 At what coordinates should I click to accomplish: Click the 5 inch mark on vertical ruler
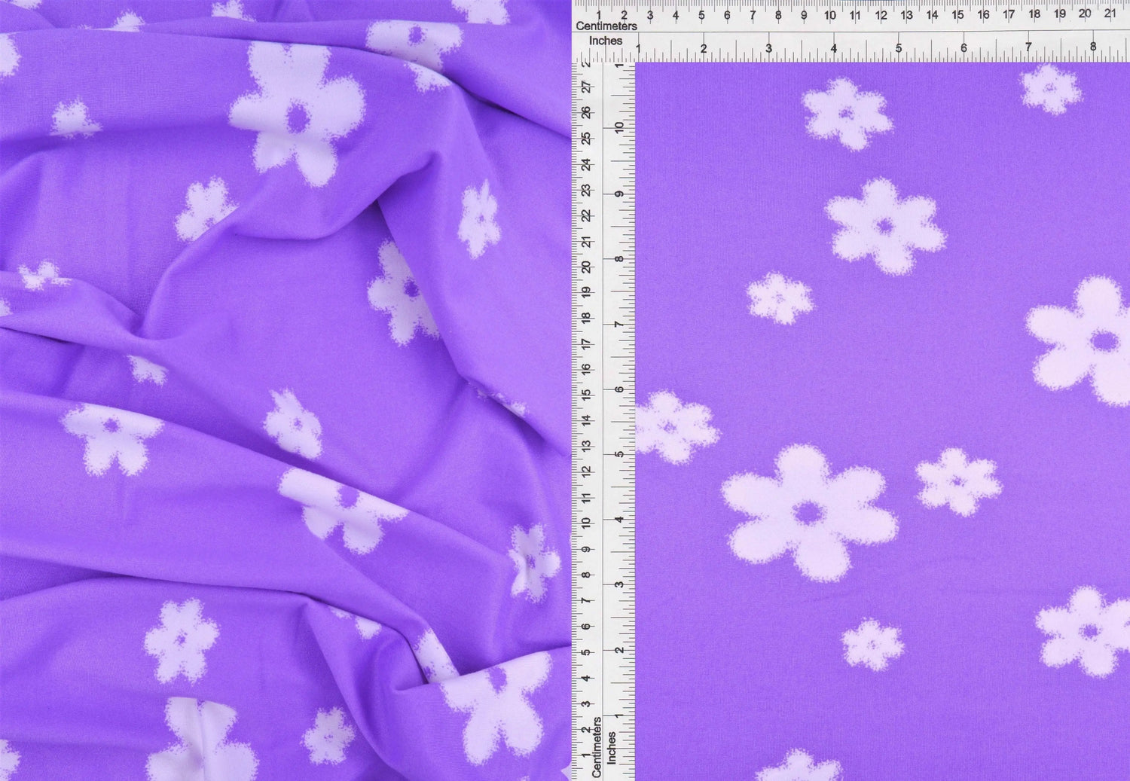coord(619,454)
